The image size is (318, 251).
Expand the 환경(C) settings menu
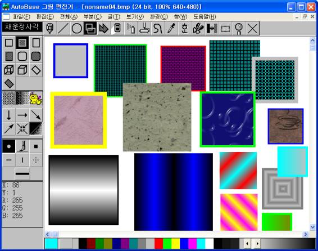click(159, 17)
